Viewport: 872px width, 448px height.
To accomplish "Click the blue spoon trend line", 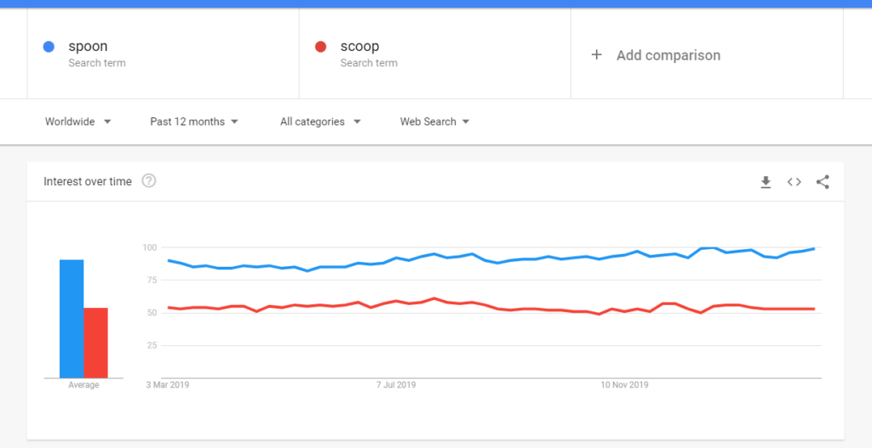I will 491,259.
